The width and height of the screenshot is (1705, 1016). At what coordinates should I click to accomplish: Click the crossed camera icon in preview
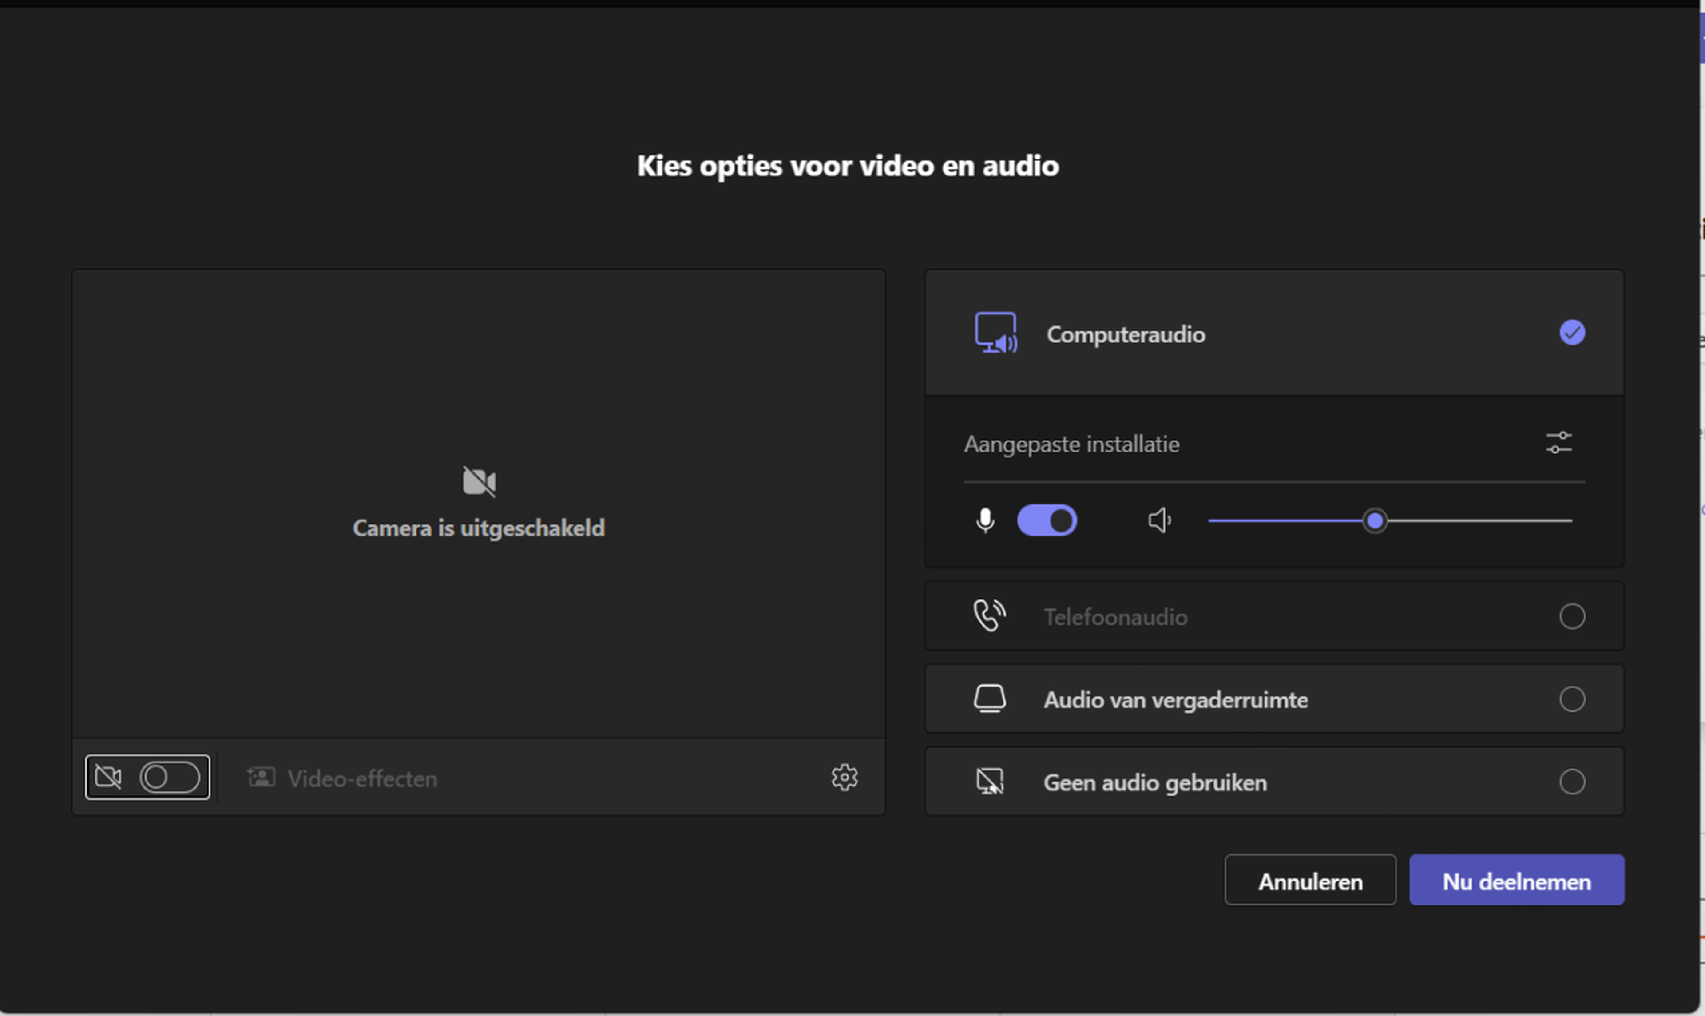[x=479, y=481]
